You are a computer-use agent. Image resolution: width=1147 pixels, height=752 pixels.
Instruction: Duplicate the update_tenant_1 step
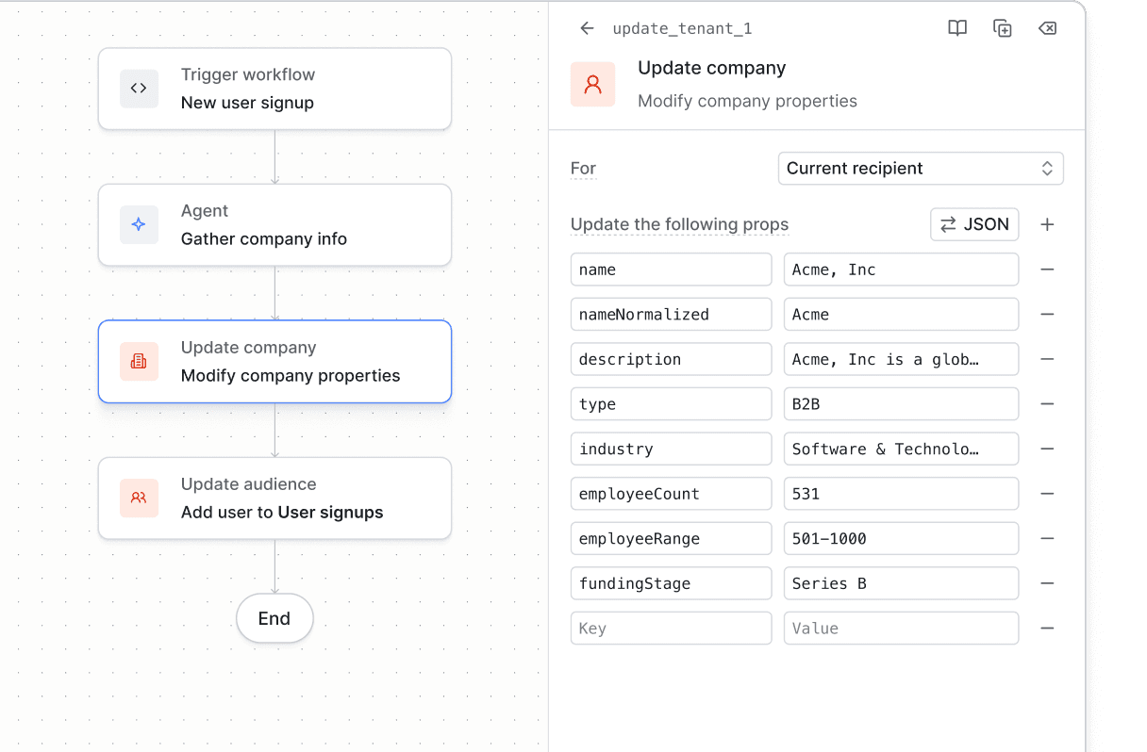[x=1002, y=28]
